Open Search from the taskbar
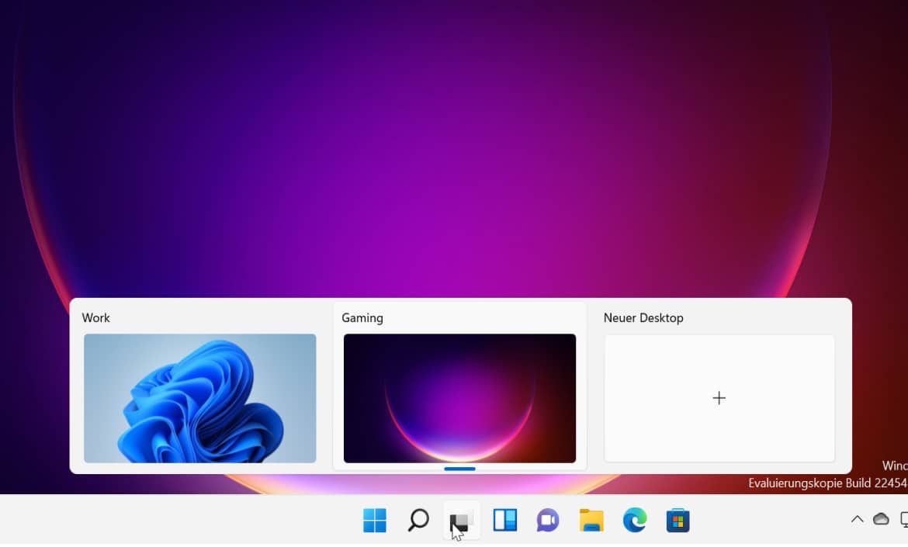Screen dimensions: 908x547 click(418, 521)
